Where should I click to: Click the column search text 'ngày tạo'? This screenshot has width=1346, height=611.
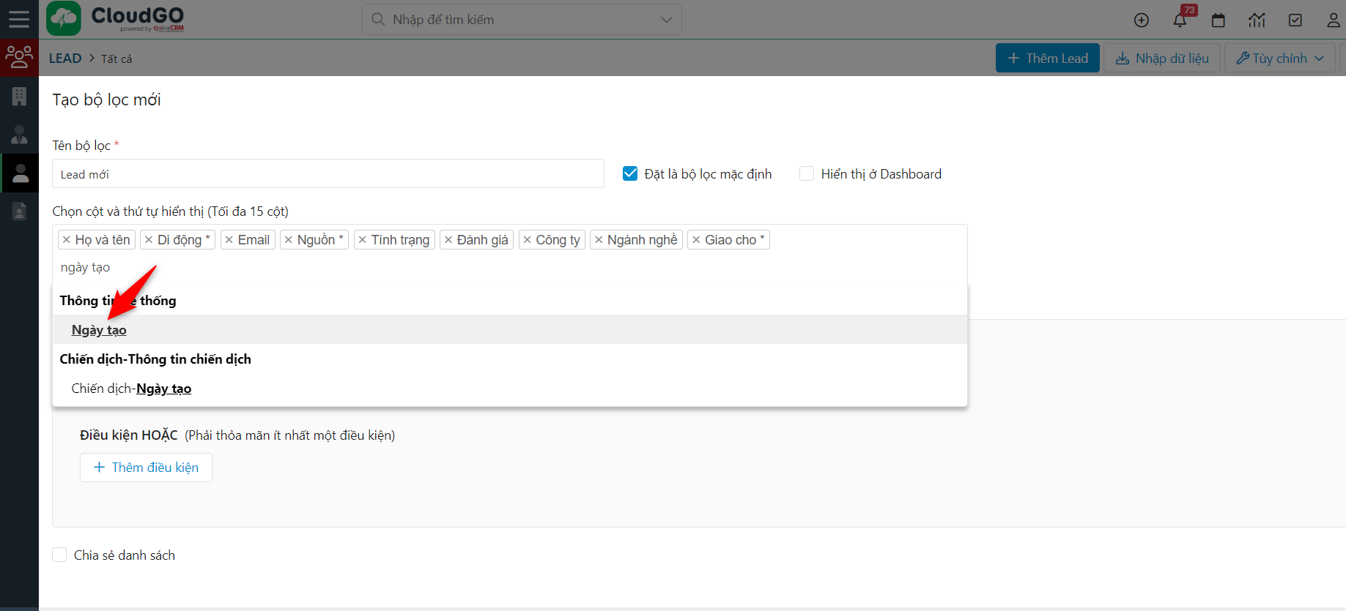point(86,267)
